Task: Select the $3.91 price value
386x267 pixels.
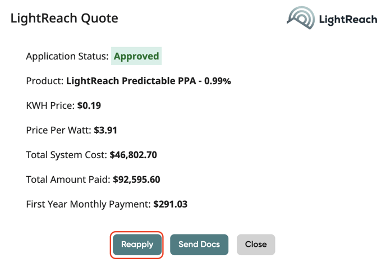Action: [105, 130]
